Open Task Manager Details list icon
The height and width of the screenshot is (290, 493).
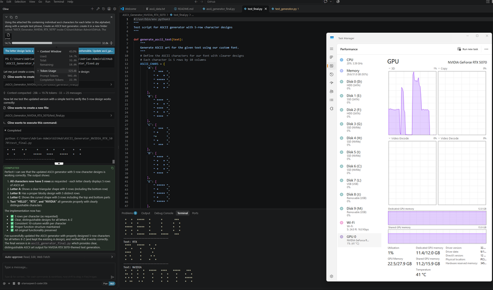click(331, 100)
